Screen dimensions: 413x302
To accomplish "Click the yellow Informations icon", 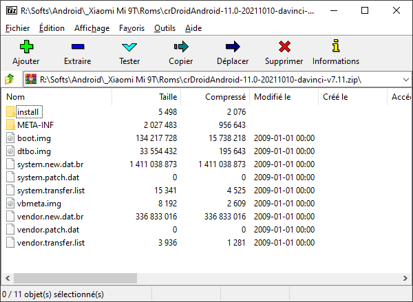I will (x=336, y=46).
